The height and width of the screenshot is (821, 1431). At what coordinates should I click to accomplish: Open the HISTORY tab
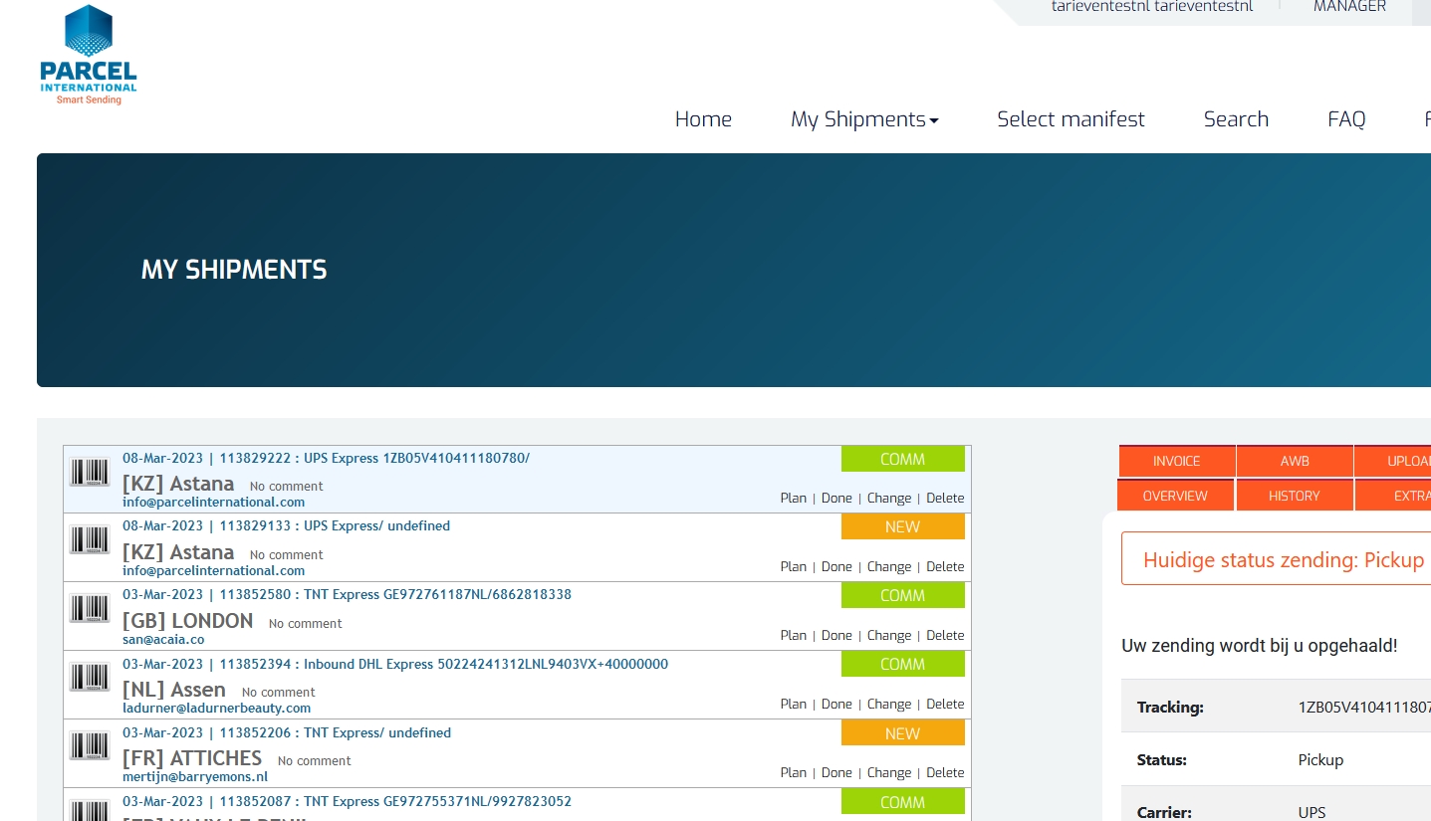coord(1294,496)
